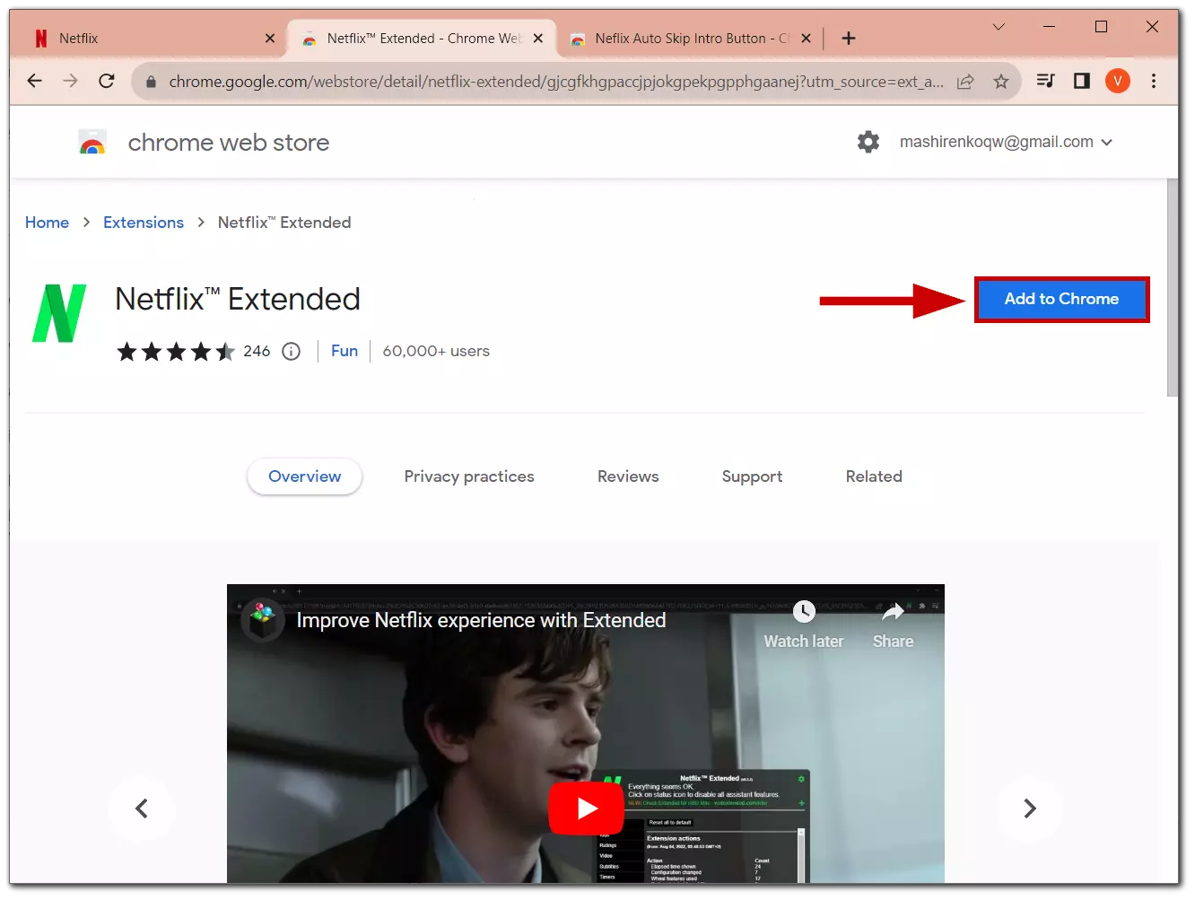Click the green Netflix Extended logo
Viewport: 1195px width, 900px height.
coord(59,313)
